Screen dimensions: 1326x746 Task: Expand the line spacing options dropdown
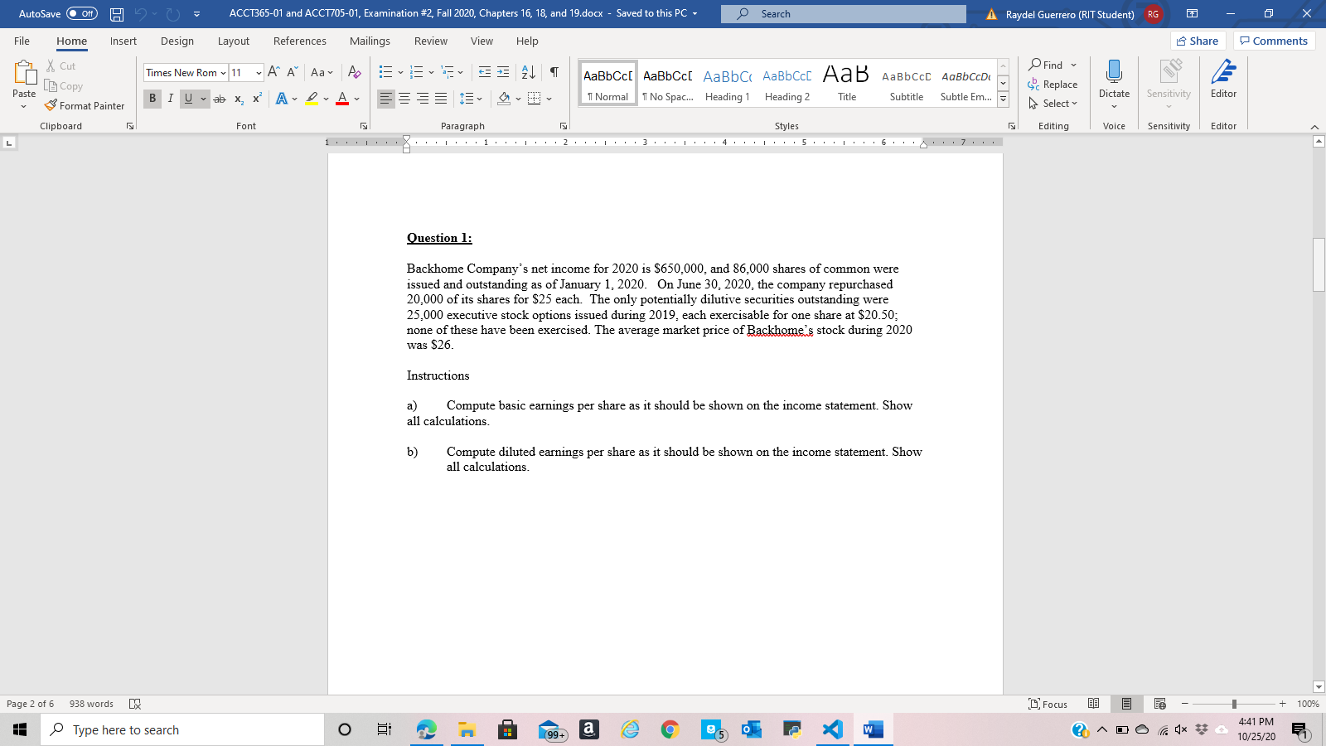click(x=477, y=99)
